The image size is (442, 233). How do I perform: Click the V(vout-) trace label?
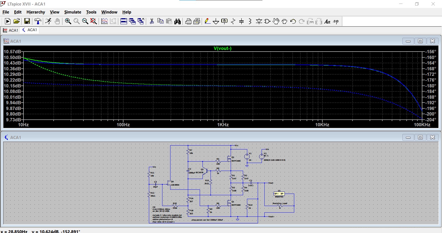(x=223, y=48)
